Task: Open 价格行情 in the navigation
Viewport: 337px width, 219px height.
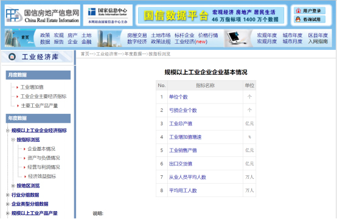Action: (x=208, y=35)
